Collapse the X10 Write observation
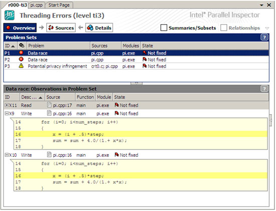This screenshot has height=211, width=276. 7,155
